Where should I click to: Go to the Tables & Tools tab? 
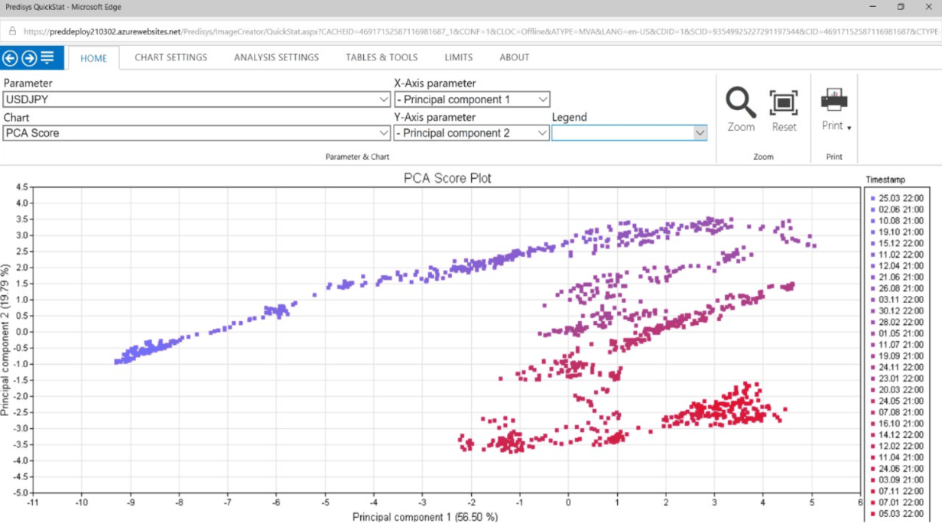point(382,57)
